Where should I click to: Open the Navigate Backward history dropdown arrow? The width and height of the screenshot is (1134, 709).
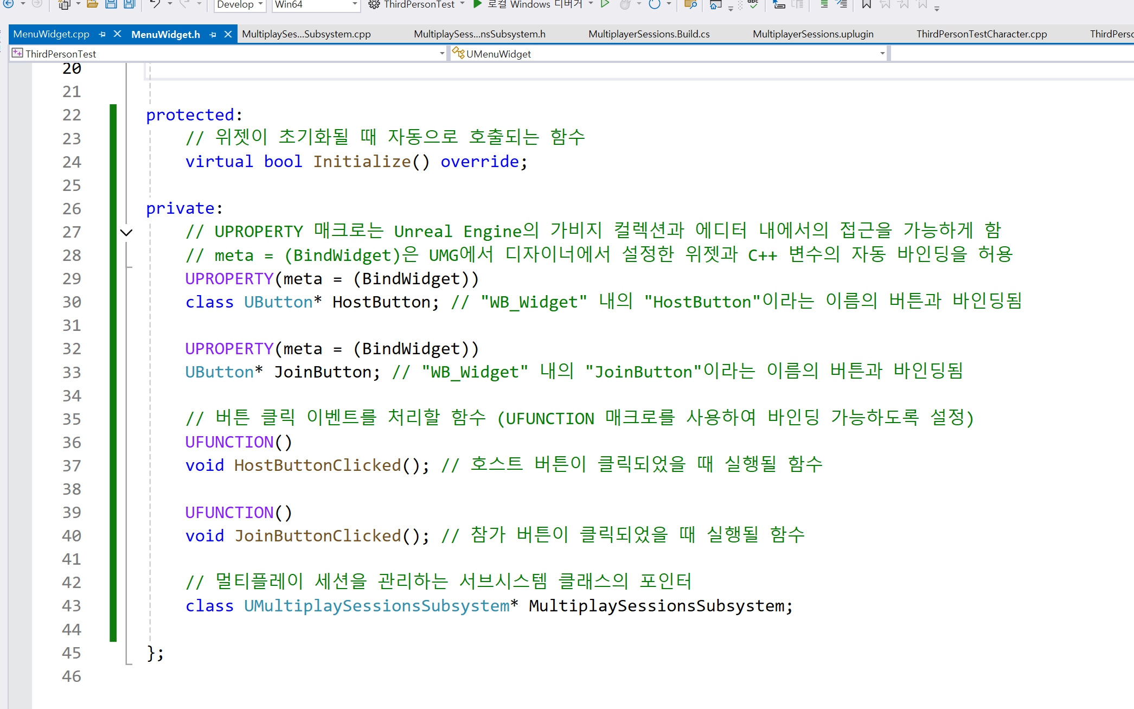click(23, 4)
